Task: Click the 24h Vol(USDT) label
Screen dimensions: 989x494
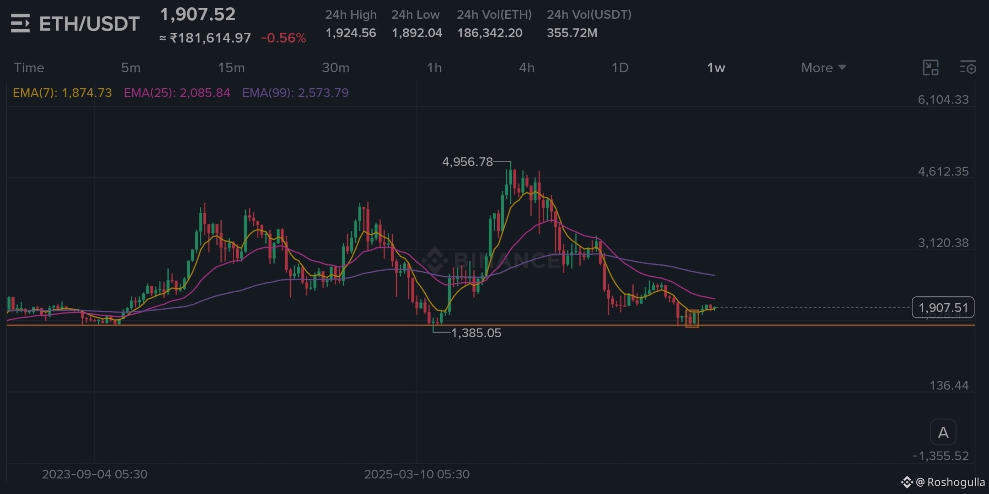Action: 589,15
